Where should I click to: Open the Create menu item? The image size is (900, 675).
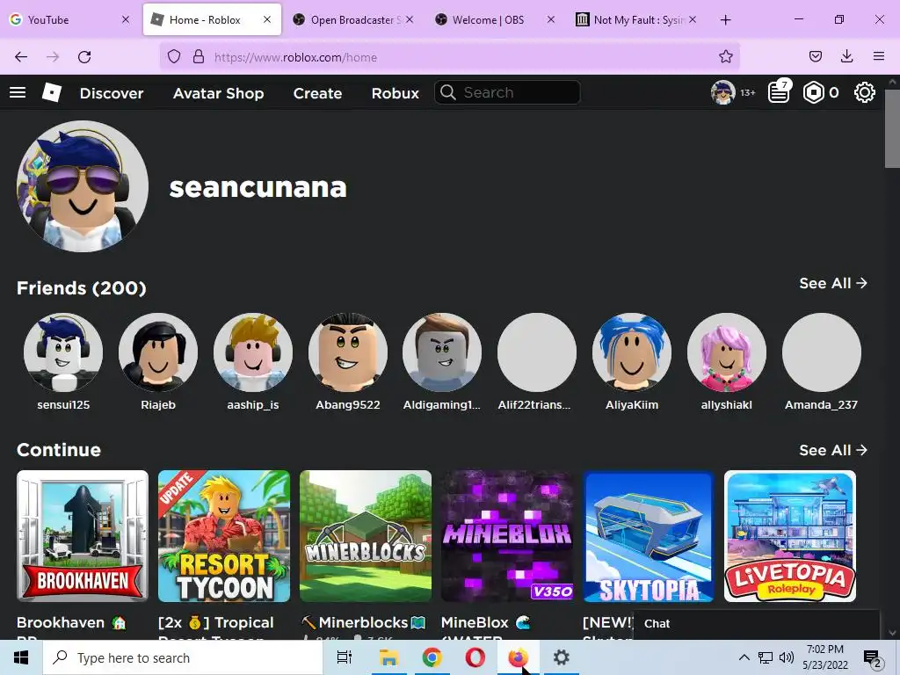pyautogui.click(x=317, y=93)
